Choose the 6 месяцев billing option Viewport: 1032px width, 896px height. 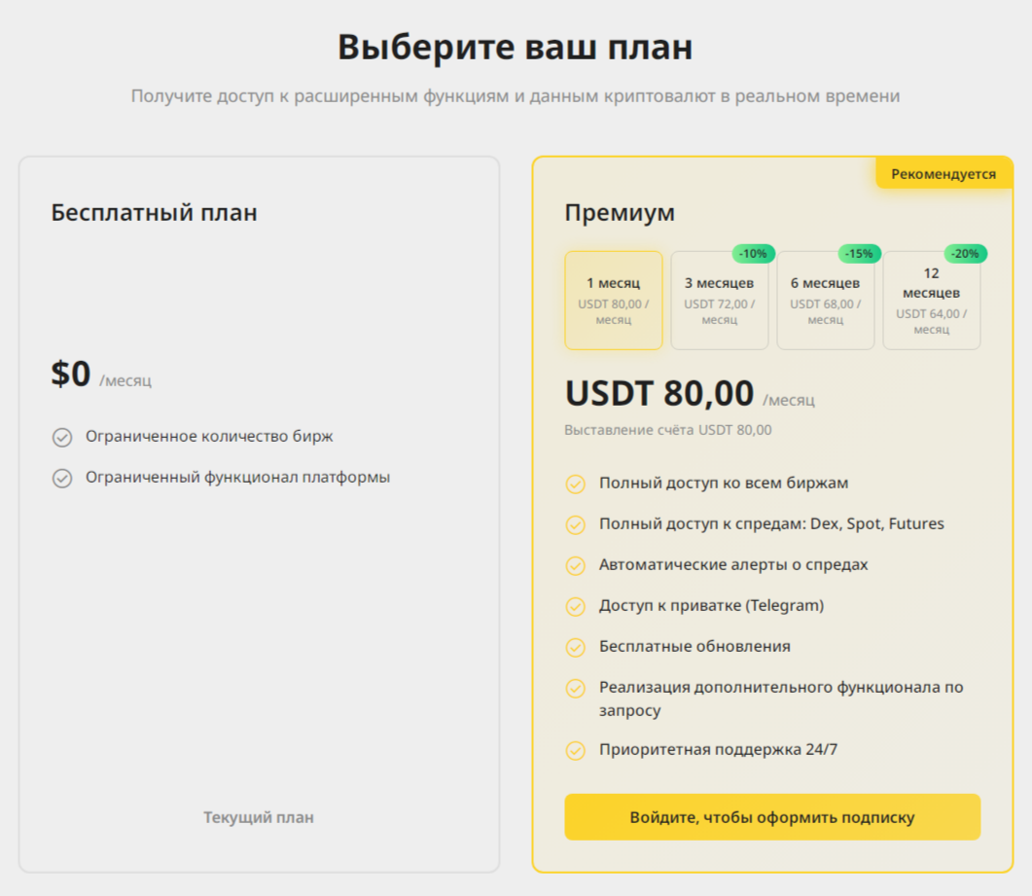[x=825, y=300]
